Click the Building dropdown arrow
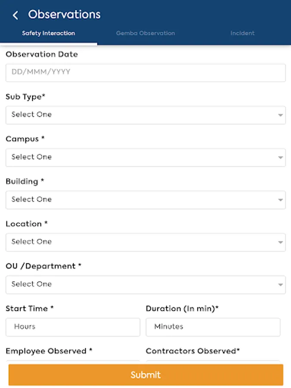 [280, 200]
